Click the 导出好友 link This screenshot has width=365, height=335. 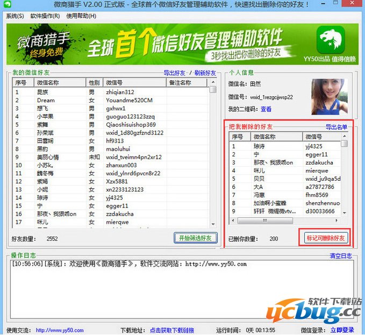[x=174, y=73]
